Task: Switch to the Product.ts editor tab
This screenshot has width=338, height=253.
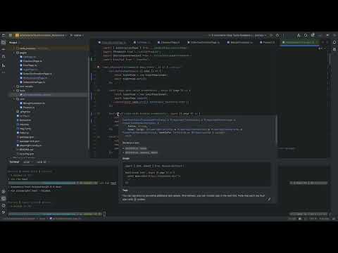Action: pyautogui.click(x=268, y=42)
